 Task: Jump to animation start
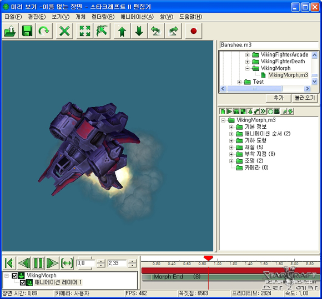coord(9,263)
